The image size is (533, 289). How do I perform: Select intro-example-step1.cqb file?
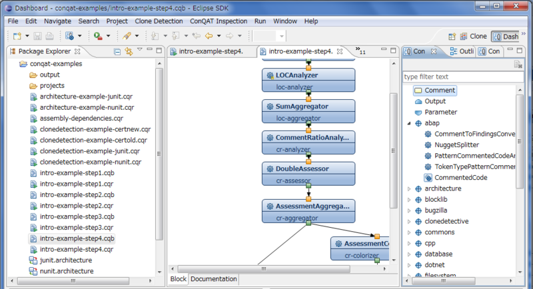73,173
